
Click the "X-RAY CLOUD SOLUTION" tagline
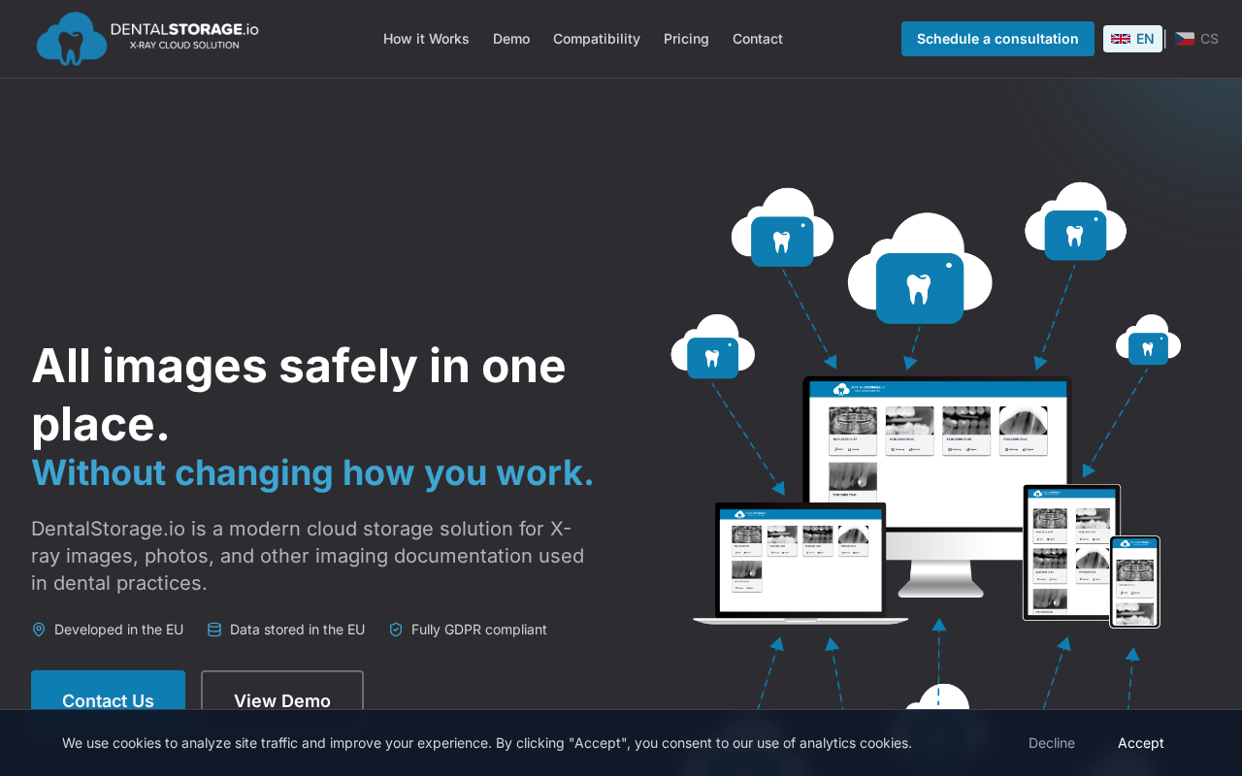[x=184, y=46]
